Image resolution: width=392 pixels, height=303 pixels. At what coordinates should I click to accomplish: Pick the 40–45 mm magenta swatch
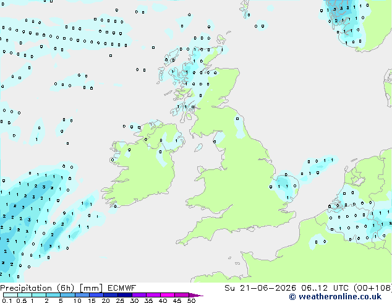[x=168, y=295]
